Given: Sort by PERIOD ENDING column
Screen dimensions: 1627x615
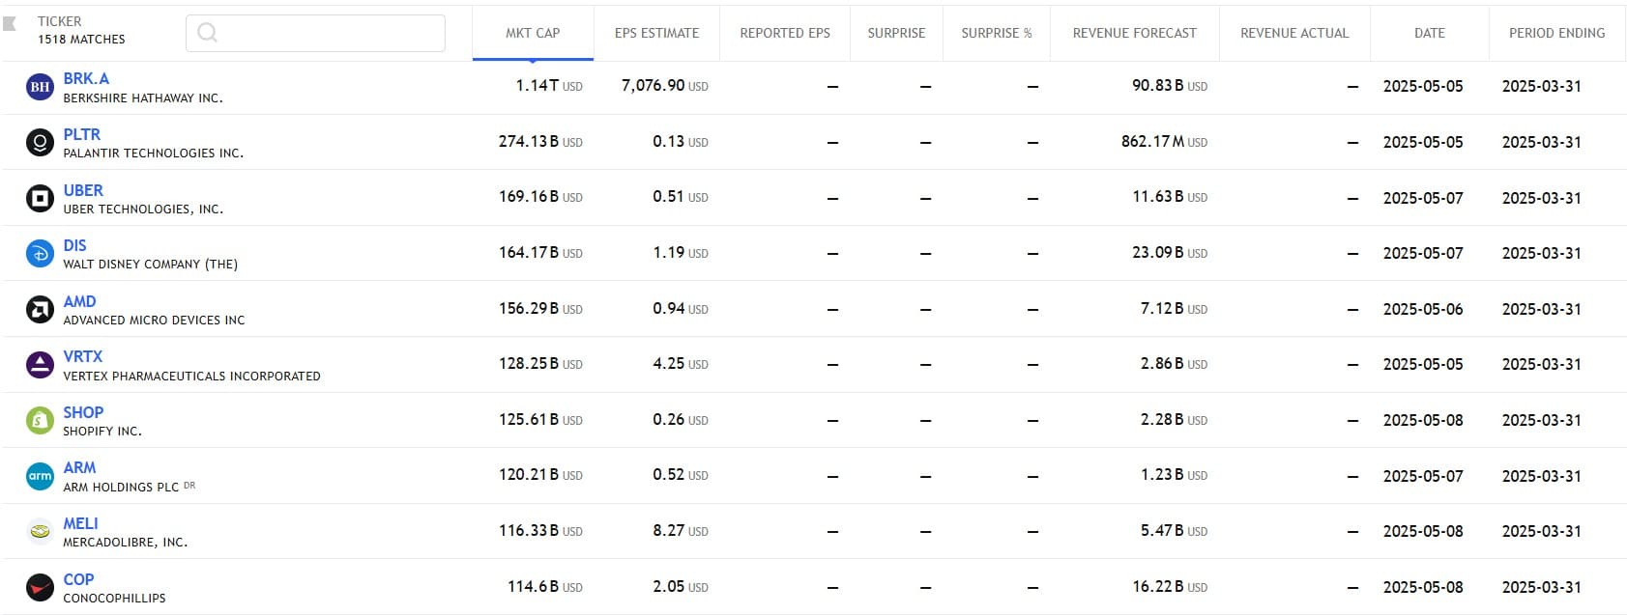Looking at the screenshot, I should [x=1556, y=33].
